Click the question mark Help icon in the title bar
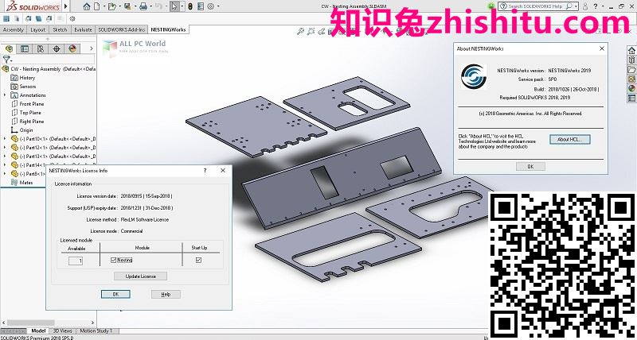The height and width of the screenshot is (340, 637). [596, 6]
